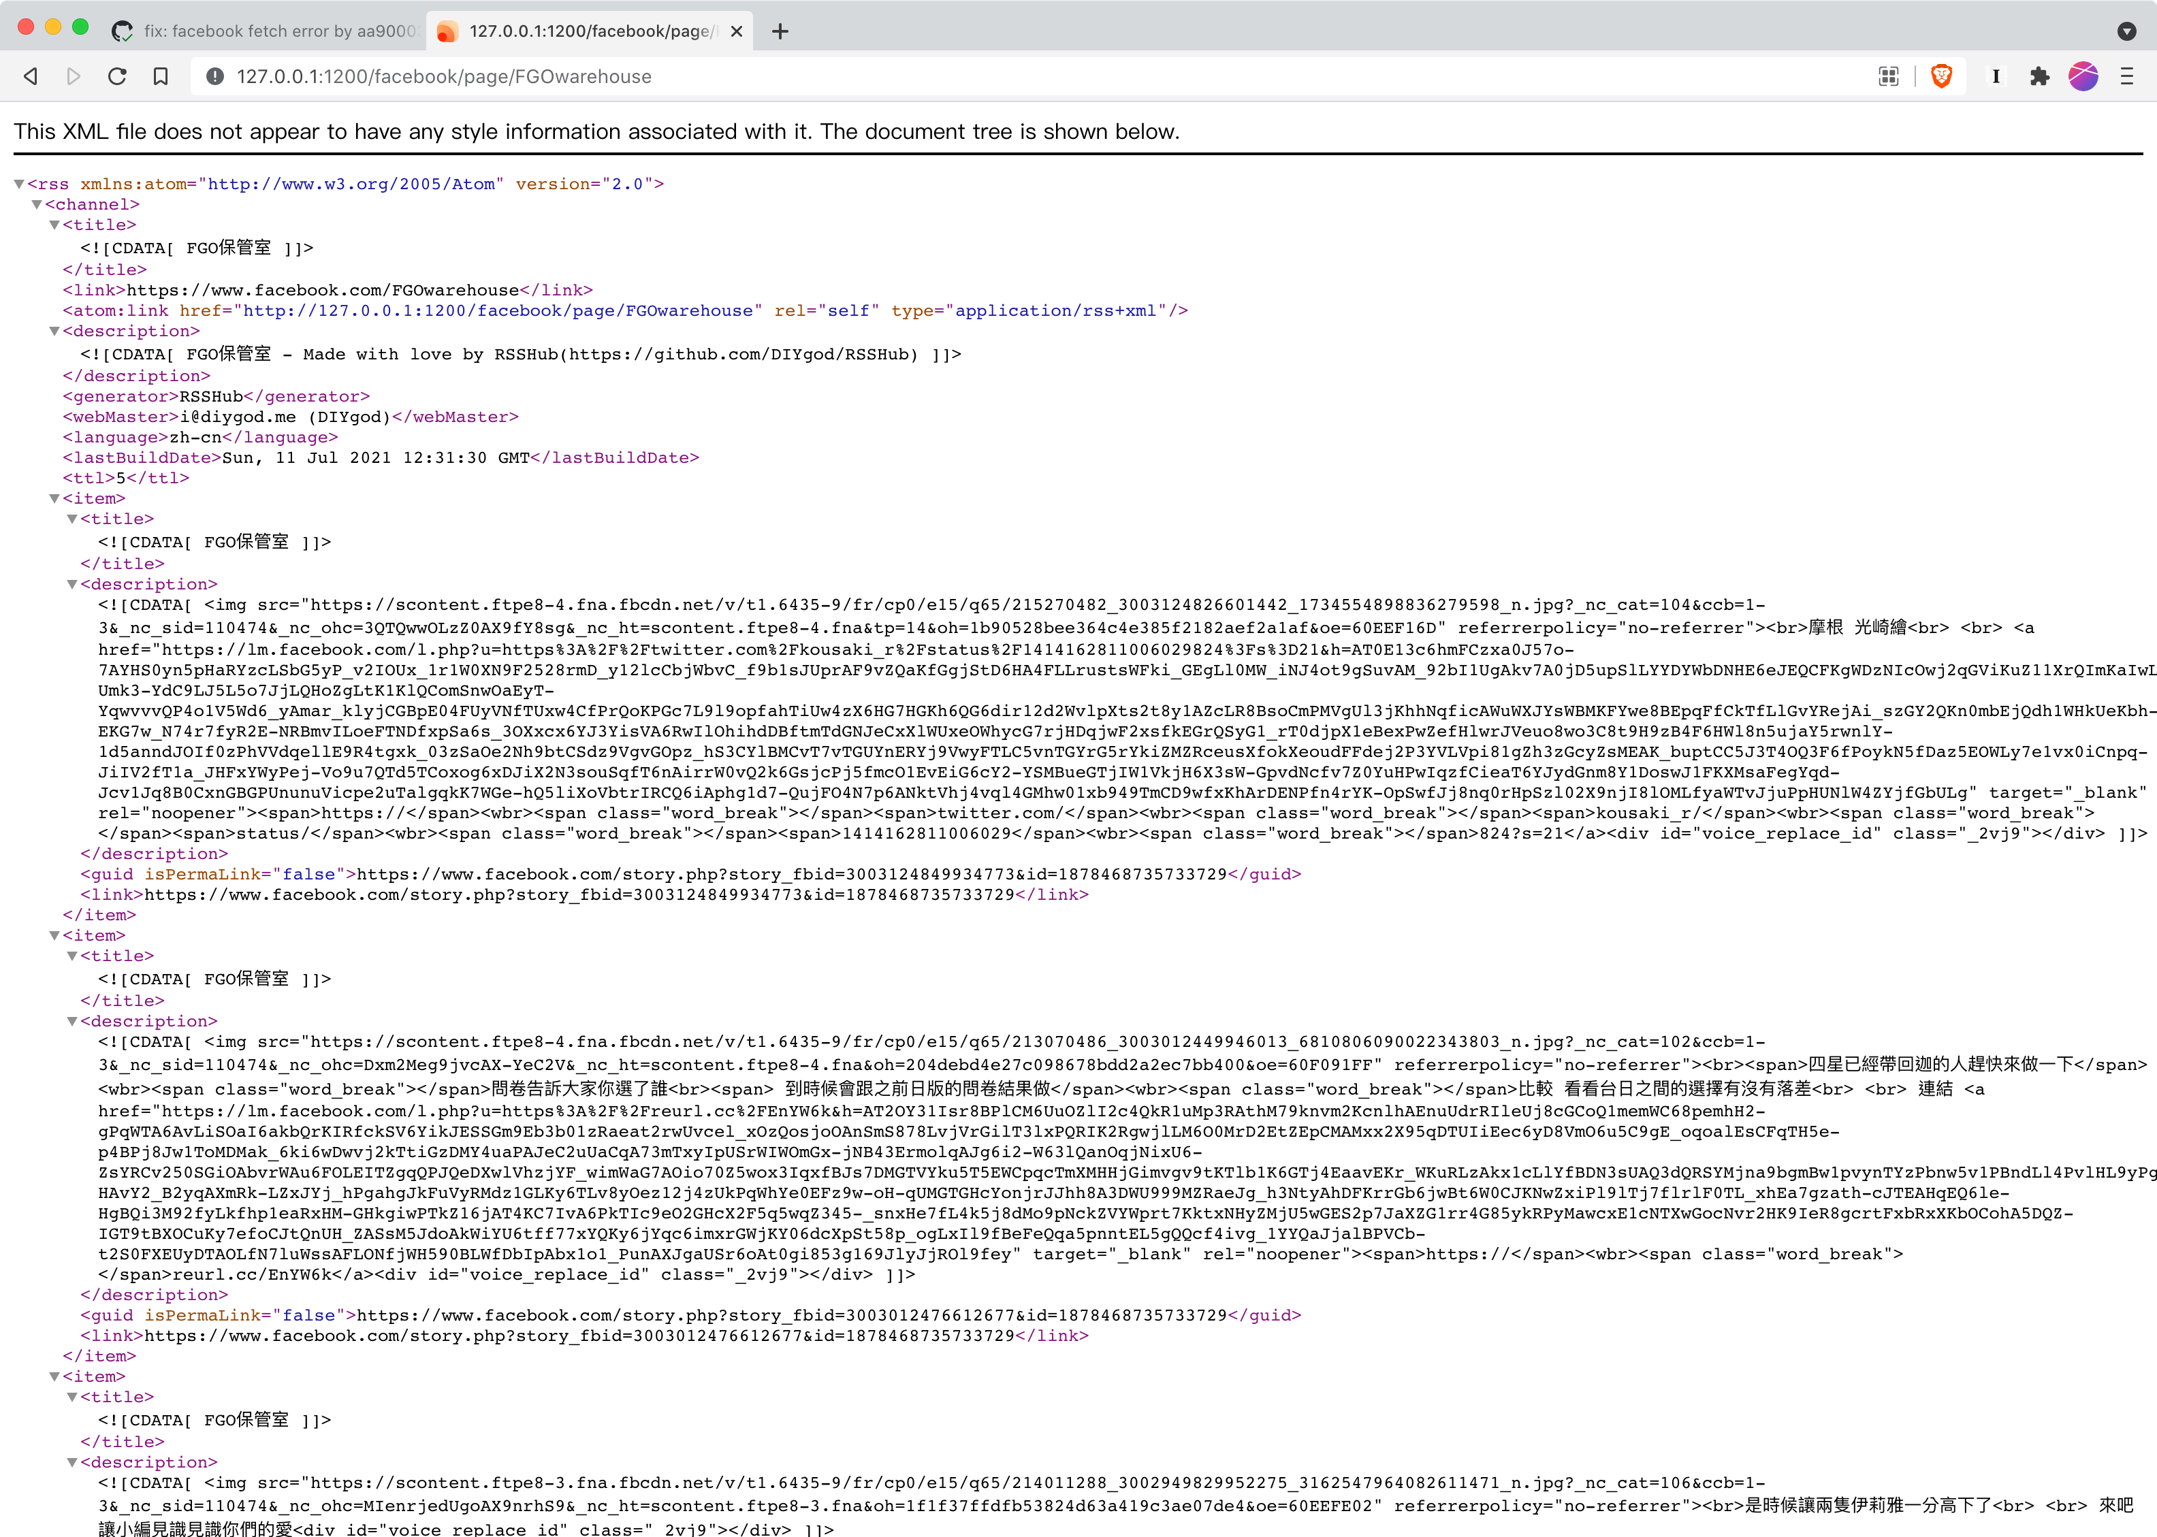
Task: Collapse the first item element
Action: click(55, 499)
